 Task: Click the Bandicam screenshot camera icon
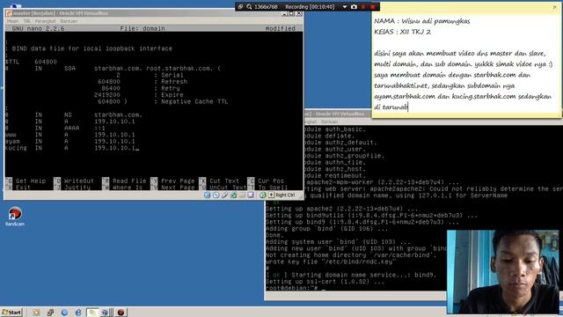pos(354,7)
